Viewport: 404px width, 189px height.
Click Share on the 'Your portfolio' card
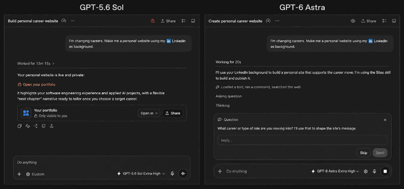click(x=173, y=113)
